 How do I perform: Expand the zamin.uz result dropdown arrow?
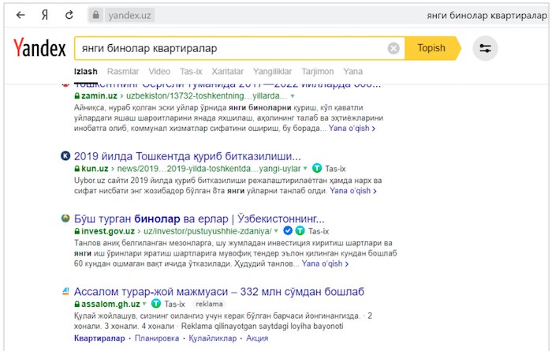[293, 96]
